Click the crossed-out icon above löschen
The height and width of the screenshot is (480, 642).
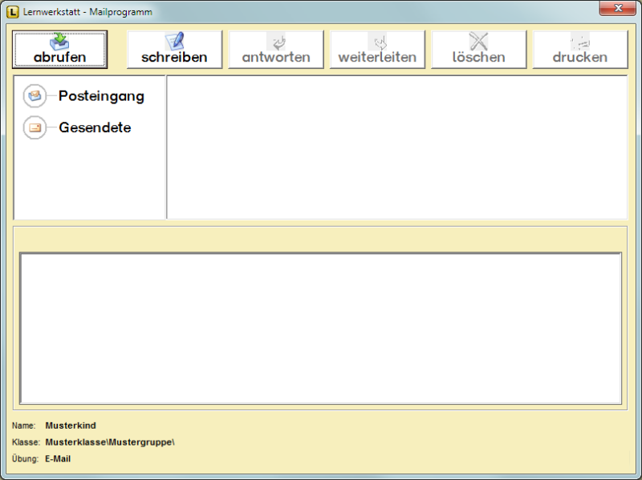click(x=478, y=42)
